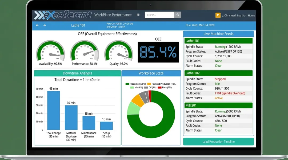Image resolution: width=288 pixels, height=160 pixels.
Task: Click 'Running (1200 RPM)' spindle state
Action: click(x=228, y=47)
